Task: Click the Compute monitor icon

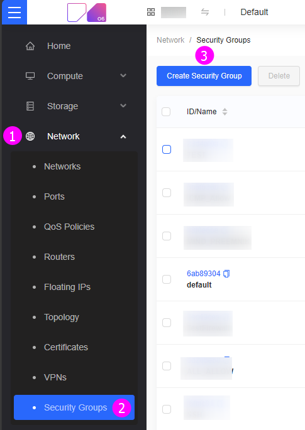Action: pos(30,76)
